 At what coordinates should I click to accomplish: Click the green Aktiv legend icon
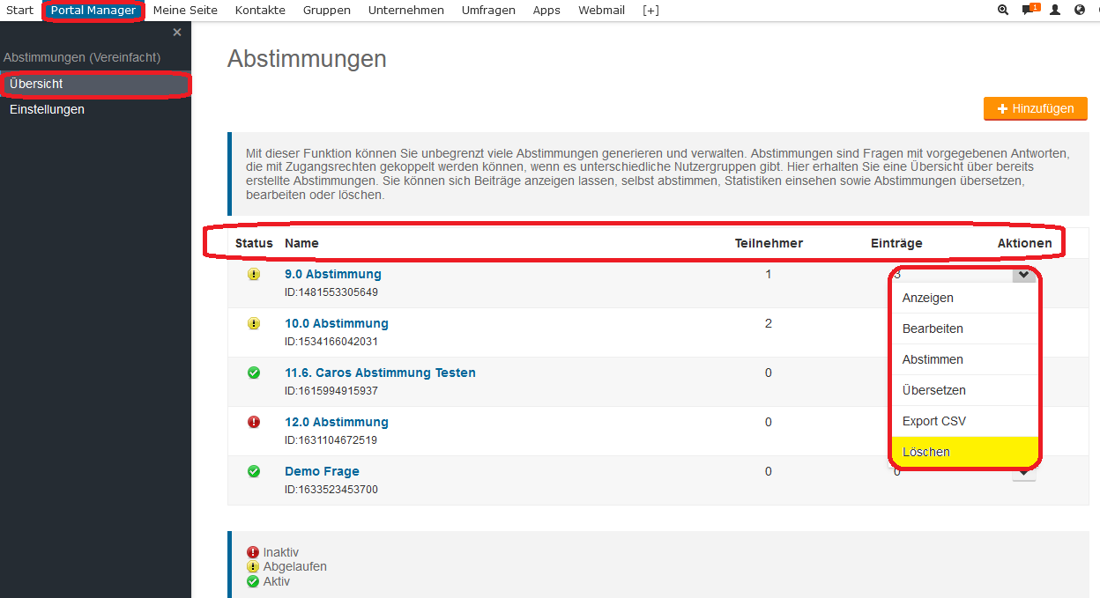(x=253, y=581)
